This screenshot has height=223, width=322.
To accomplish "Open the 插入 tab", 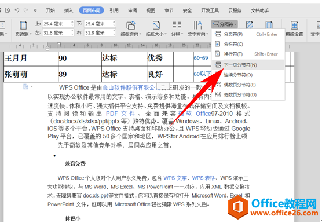I will [68, 10].
